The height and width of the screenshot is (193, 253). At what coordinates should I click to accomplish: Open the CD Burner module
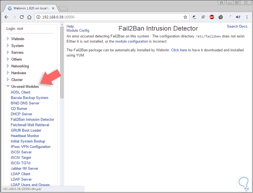(x=19, y=109)
